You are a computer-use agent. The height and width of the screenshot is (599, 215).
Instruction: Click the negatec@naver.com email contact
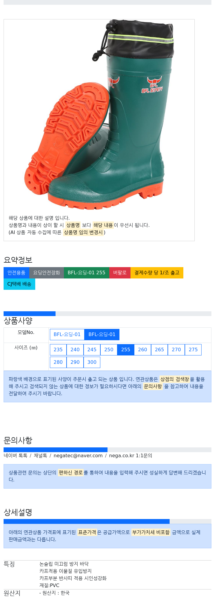[78, 456]
